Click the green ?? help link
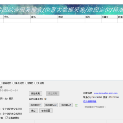This screenshot has width=123, height=123. 76,105
